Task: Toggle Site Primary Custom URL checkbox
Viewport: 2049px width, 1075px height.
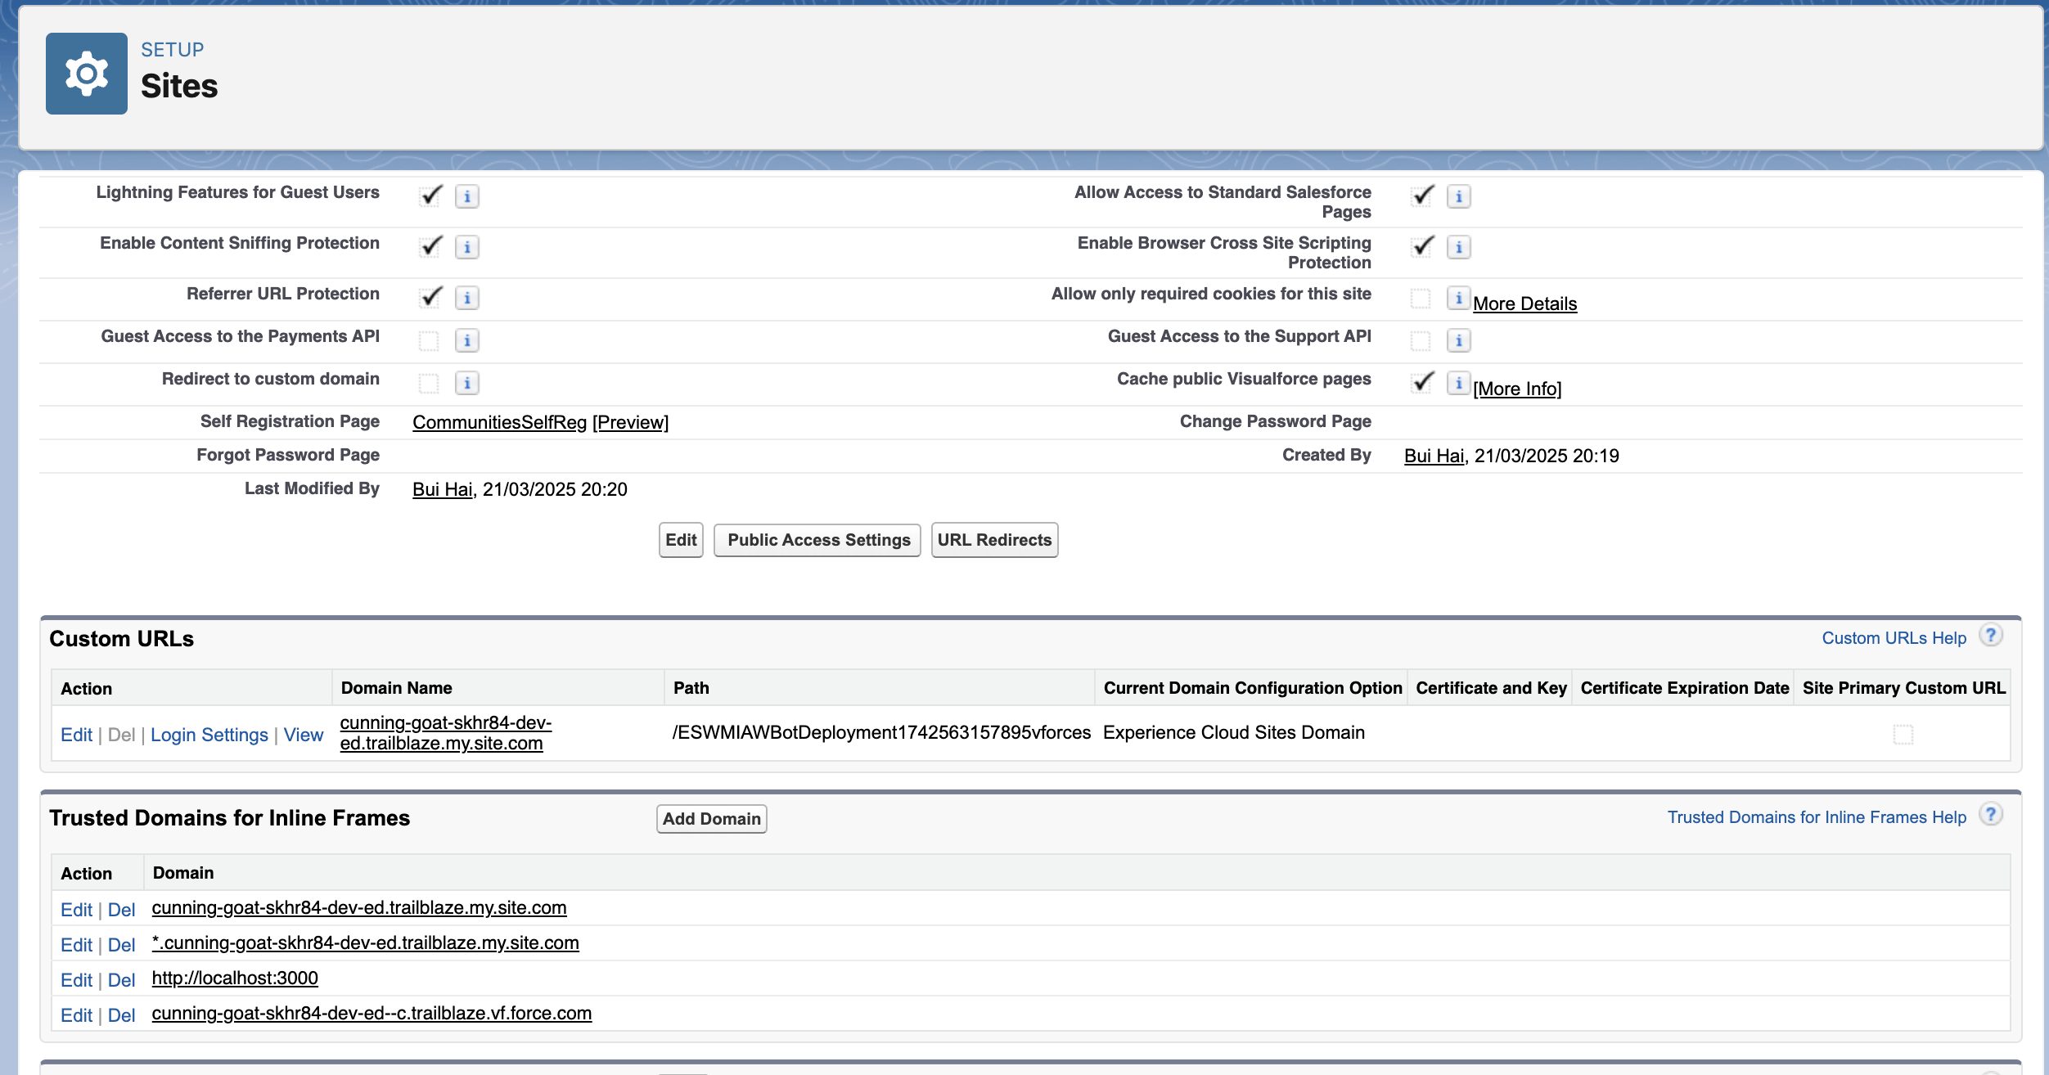Action: click(x=1903, y=734)
